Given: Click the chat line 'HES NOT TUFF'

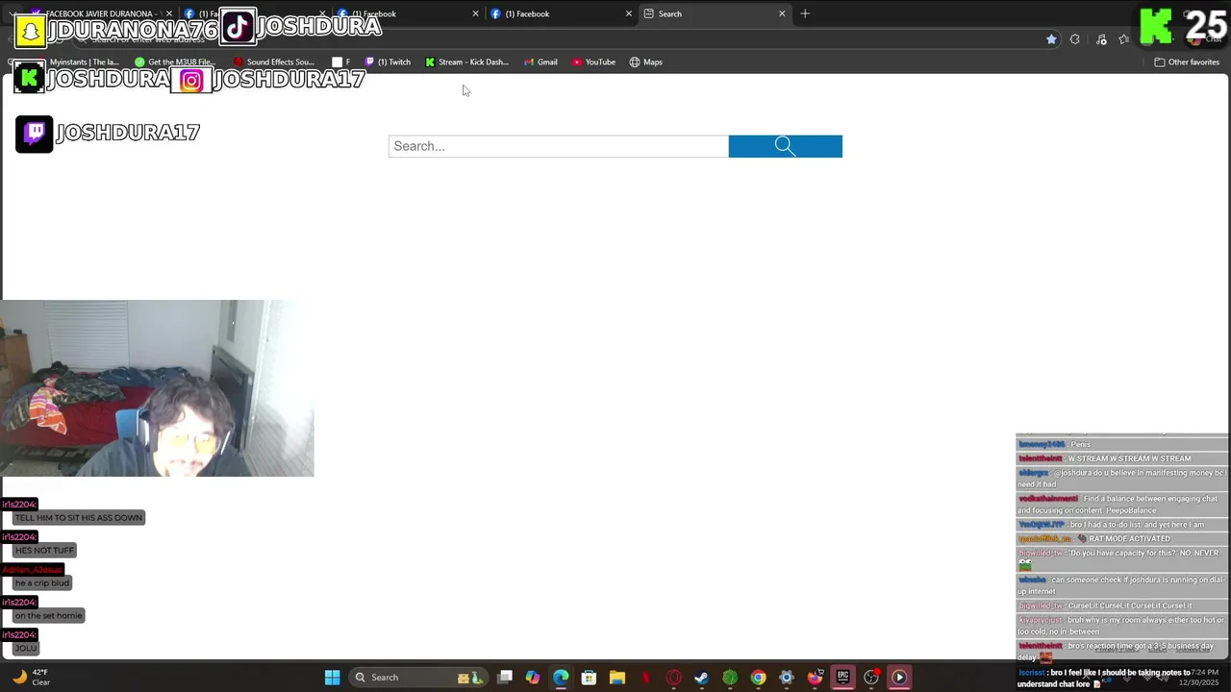Looking at the screenshot, I should [x=44, y=551].
